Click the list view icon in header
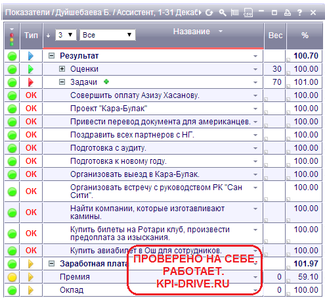This screenshot has width=325, height=298. tap(235, 12)
